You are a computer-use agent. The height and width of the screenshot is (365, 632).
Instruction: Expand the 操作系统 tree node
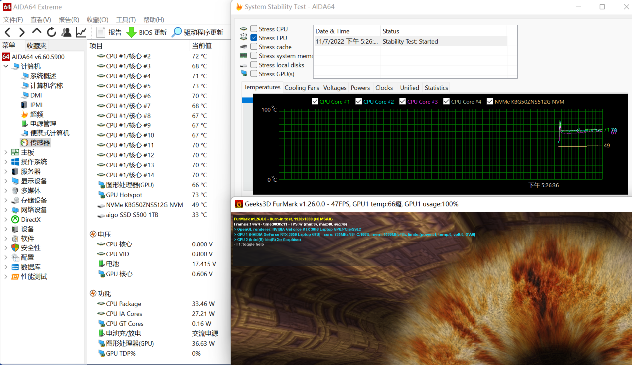pyautogui.click(x=6, y=162)
